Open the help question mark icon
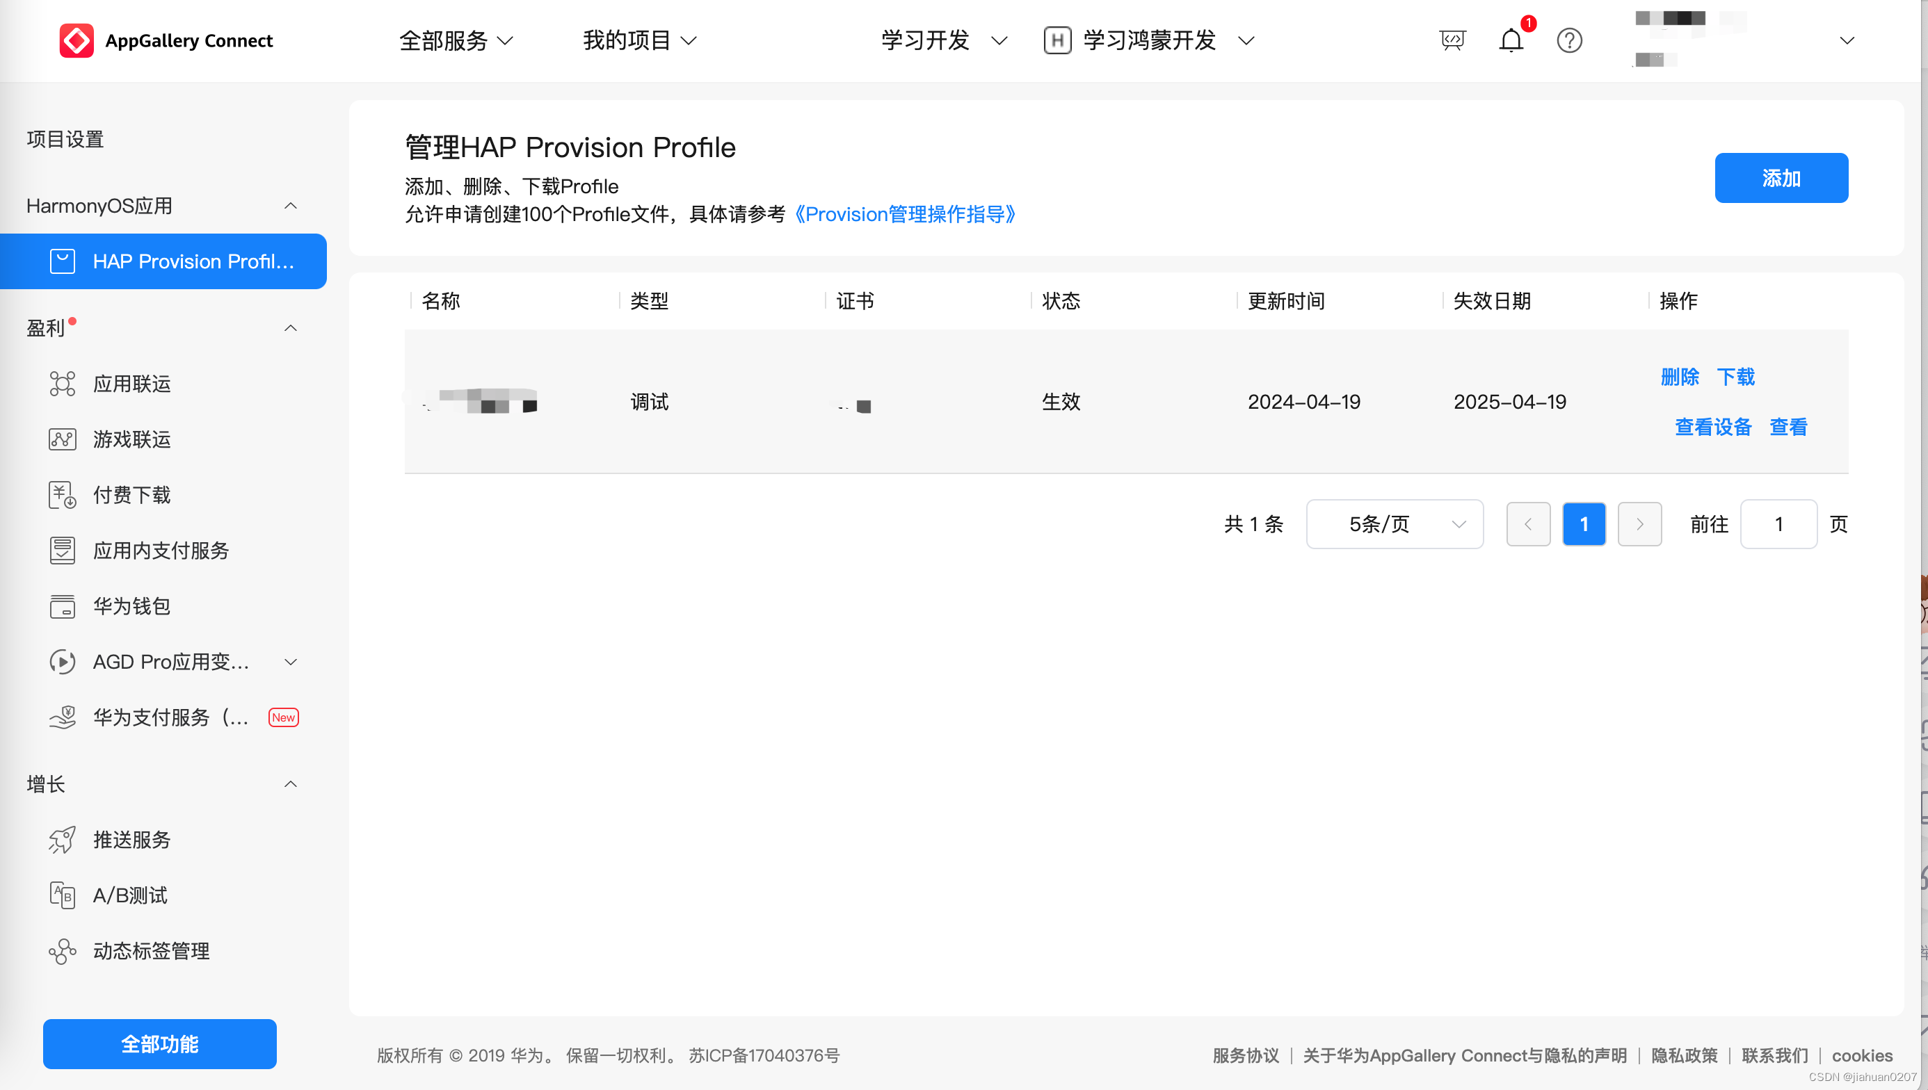 [1569, 40]
